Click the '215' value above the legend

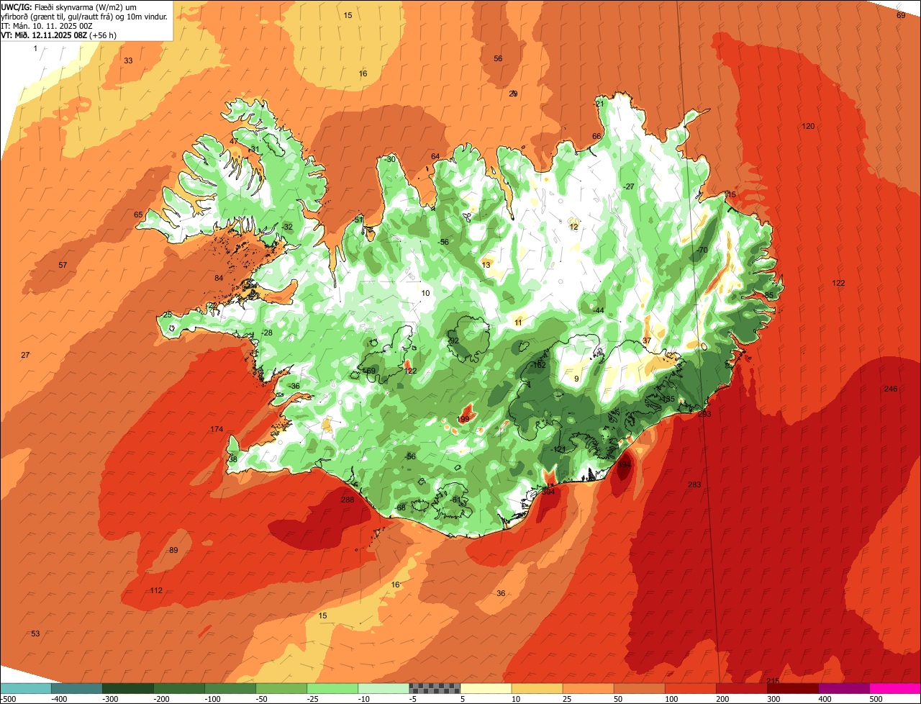coord(773,681)
